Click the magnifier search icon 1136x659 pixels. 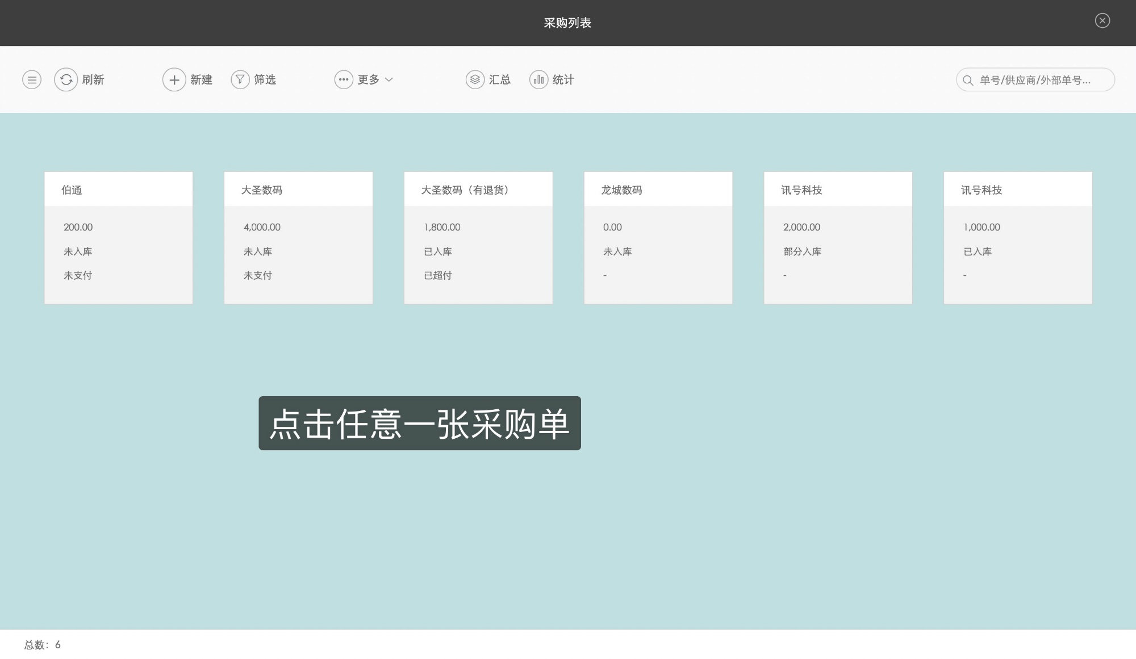click(968, 80)
